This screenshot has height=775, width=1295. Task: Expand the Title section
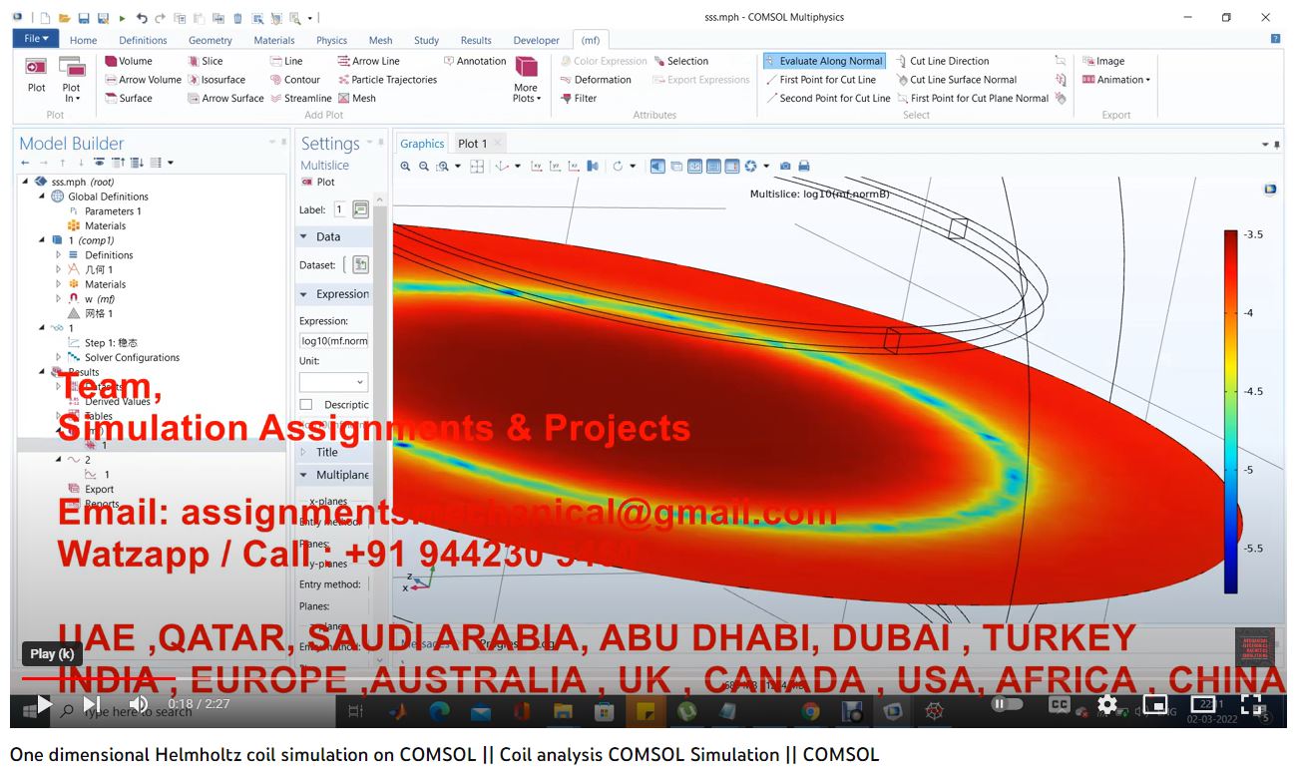pyautogui.click(x=303, y=452)
